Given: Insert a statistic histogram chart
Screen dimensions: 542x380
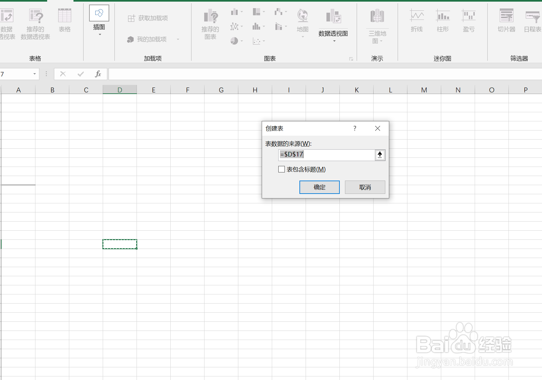Looking at the screenshot, I should [x=259, y=26].
